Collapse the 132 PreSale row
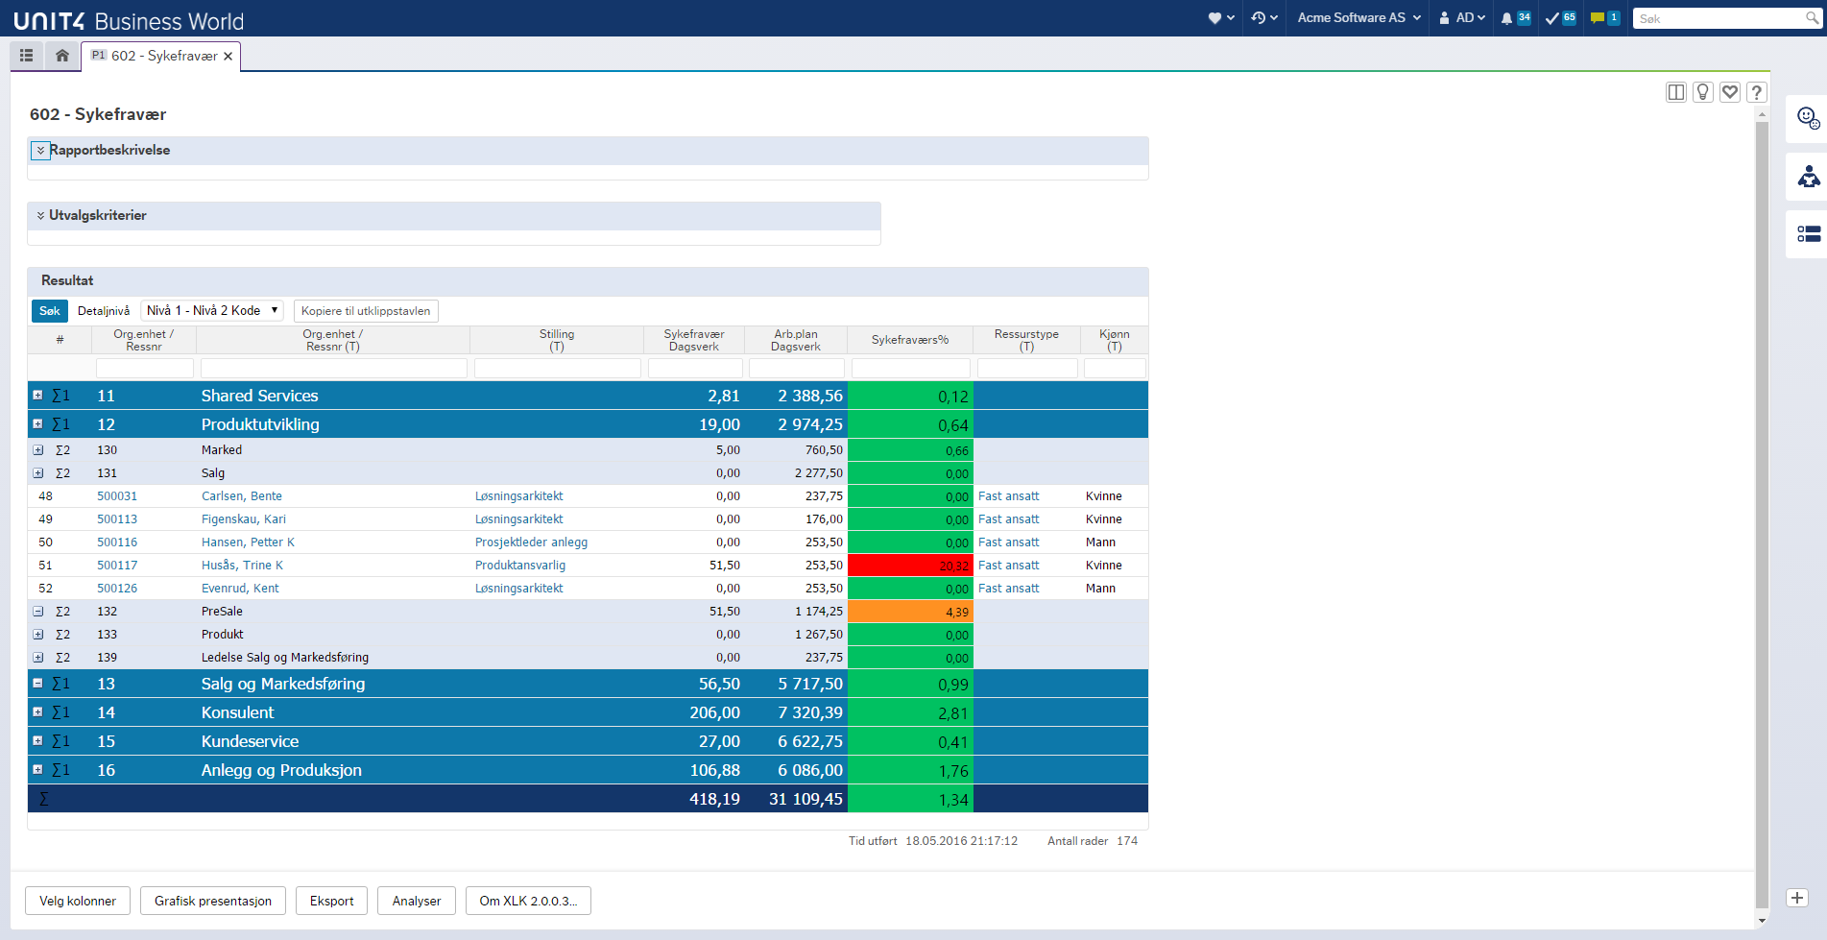This screenshot has width=1827, height=940. 37,612
